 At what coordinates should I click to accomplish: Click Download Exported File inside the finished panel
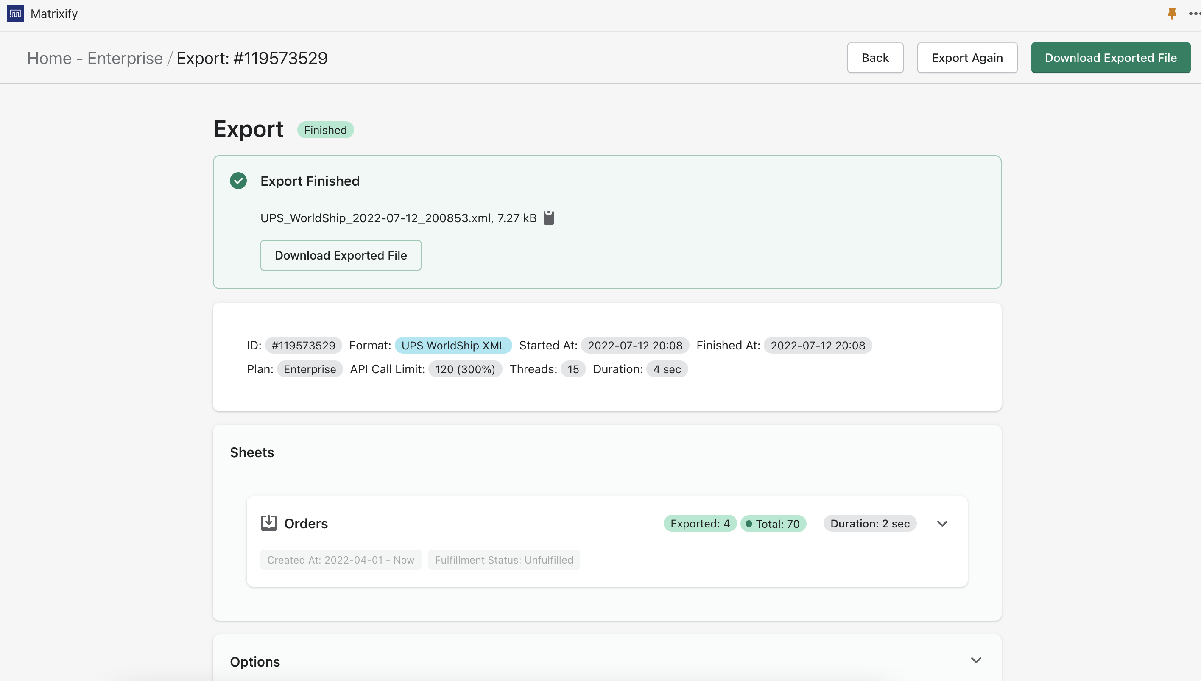tap(341, 255)
